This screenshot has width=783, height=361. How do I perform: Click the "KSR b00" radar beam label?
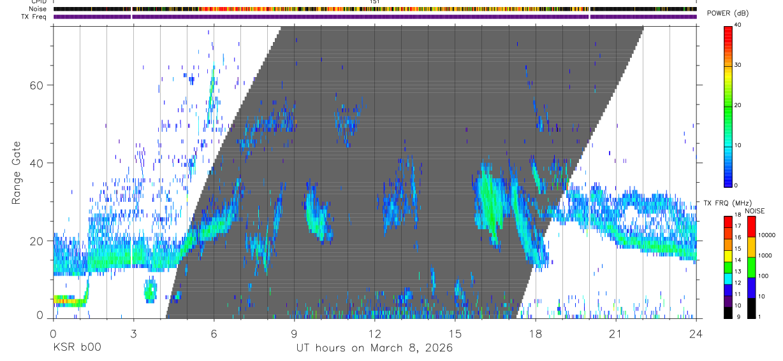coord(77,348)
